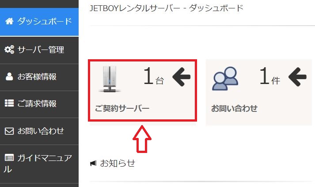Screen dimensions: 315x187
Task: Click the black arrow in ご契約サーバー card
Action: tap(182, 76)
